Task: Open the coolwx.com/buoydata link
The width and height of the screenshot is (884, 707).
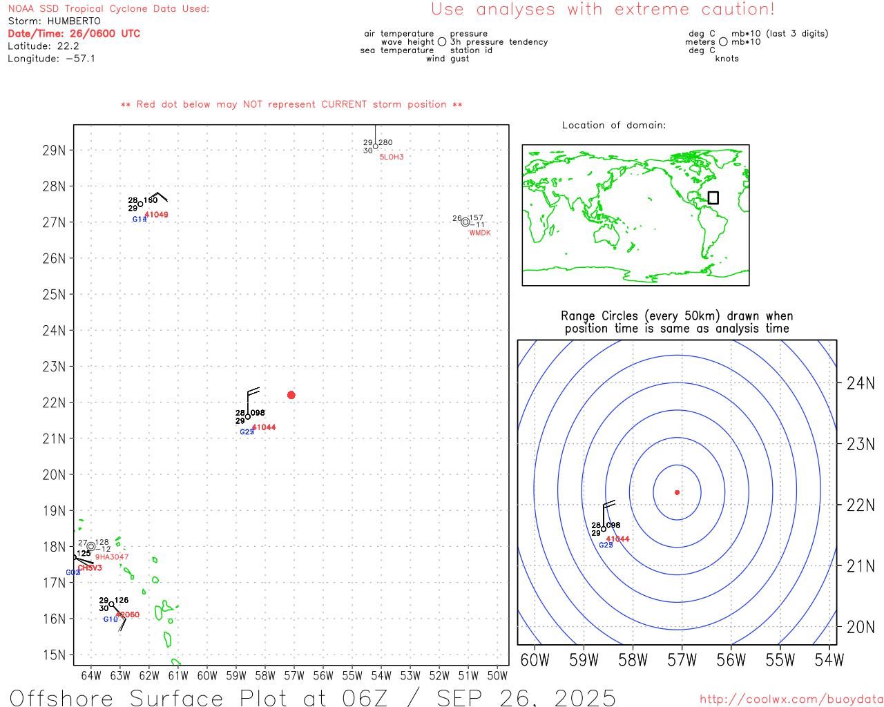Action: (x=791, y=699)
